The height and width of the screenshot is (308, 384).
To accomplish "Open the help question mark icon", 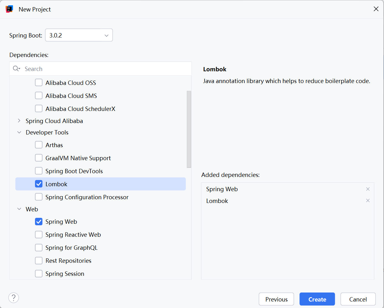I will click(x=14, y=298).
